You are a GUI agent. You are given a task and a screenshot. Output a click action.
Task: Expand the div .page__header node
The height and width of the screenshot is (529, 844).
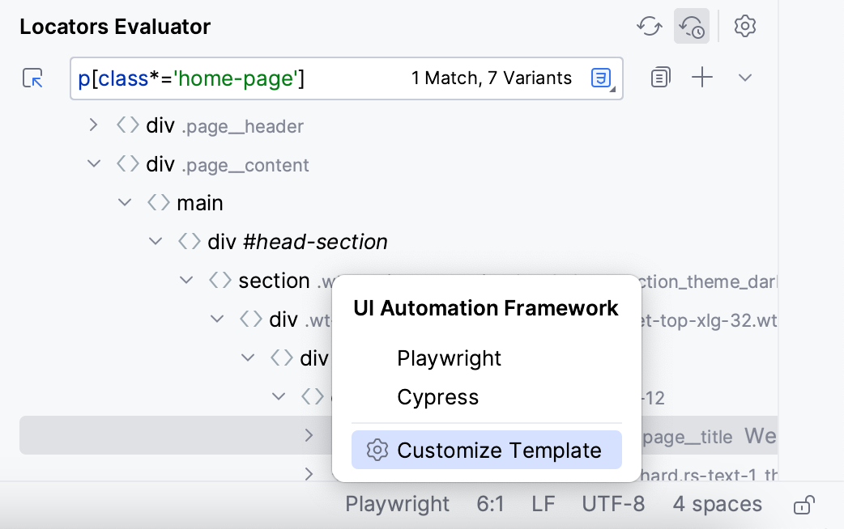(x=94, y=125)
